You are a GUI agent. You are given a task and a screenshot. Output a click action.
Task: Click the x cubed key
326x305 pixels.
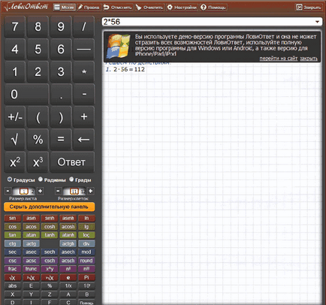38,162
